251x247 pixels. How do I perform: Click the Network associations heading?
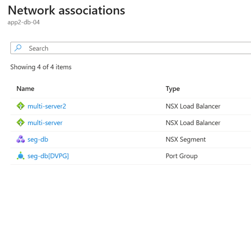(66, 10)
